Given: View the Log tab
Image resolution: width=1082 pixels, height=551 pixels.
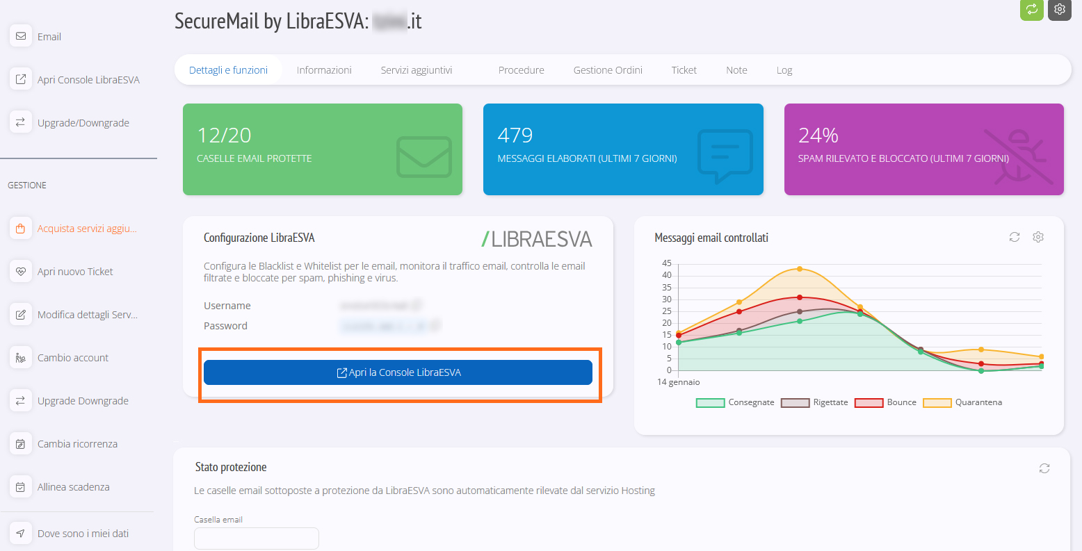Looking at the screenshot, I should [784, 70].
